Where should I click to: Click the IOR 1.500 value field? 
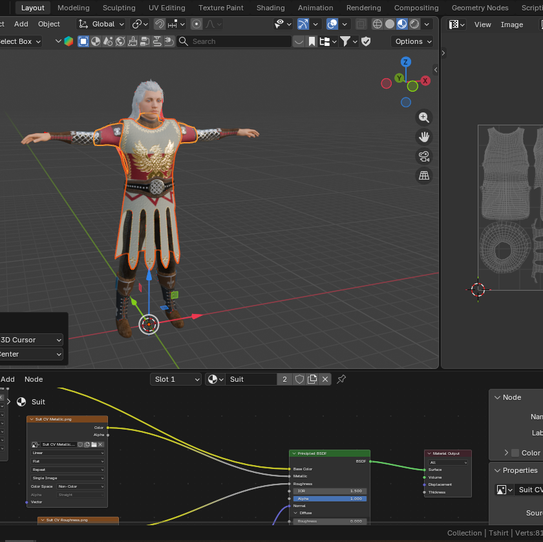point(330,491)
